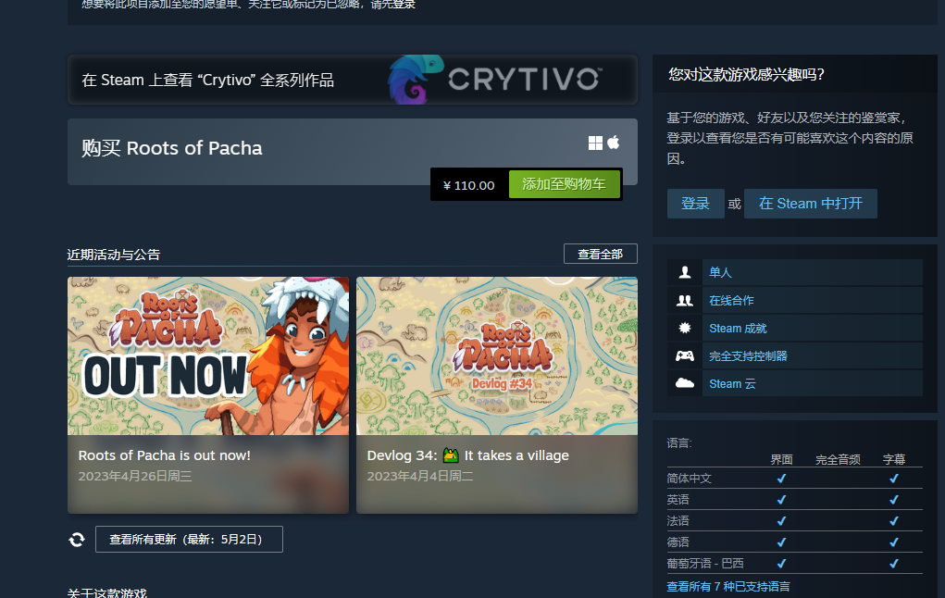The height and width of the screenshot is (598, 945).
Task: Click 查看所有更新 updates button
Action: 189,540
